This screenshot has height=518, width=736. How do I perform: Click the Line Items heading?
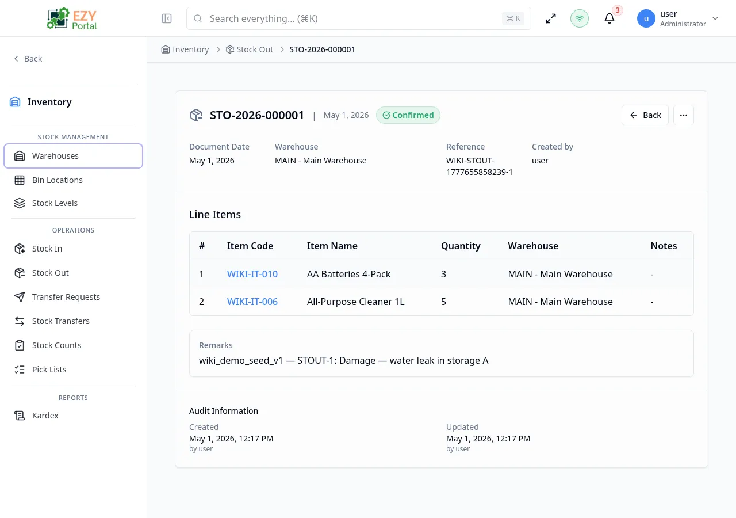[215, 215]
